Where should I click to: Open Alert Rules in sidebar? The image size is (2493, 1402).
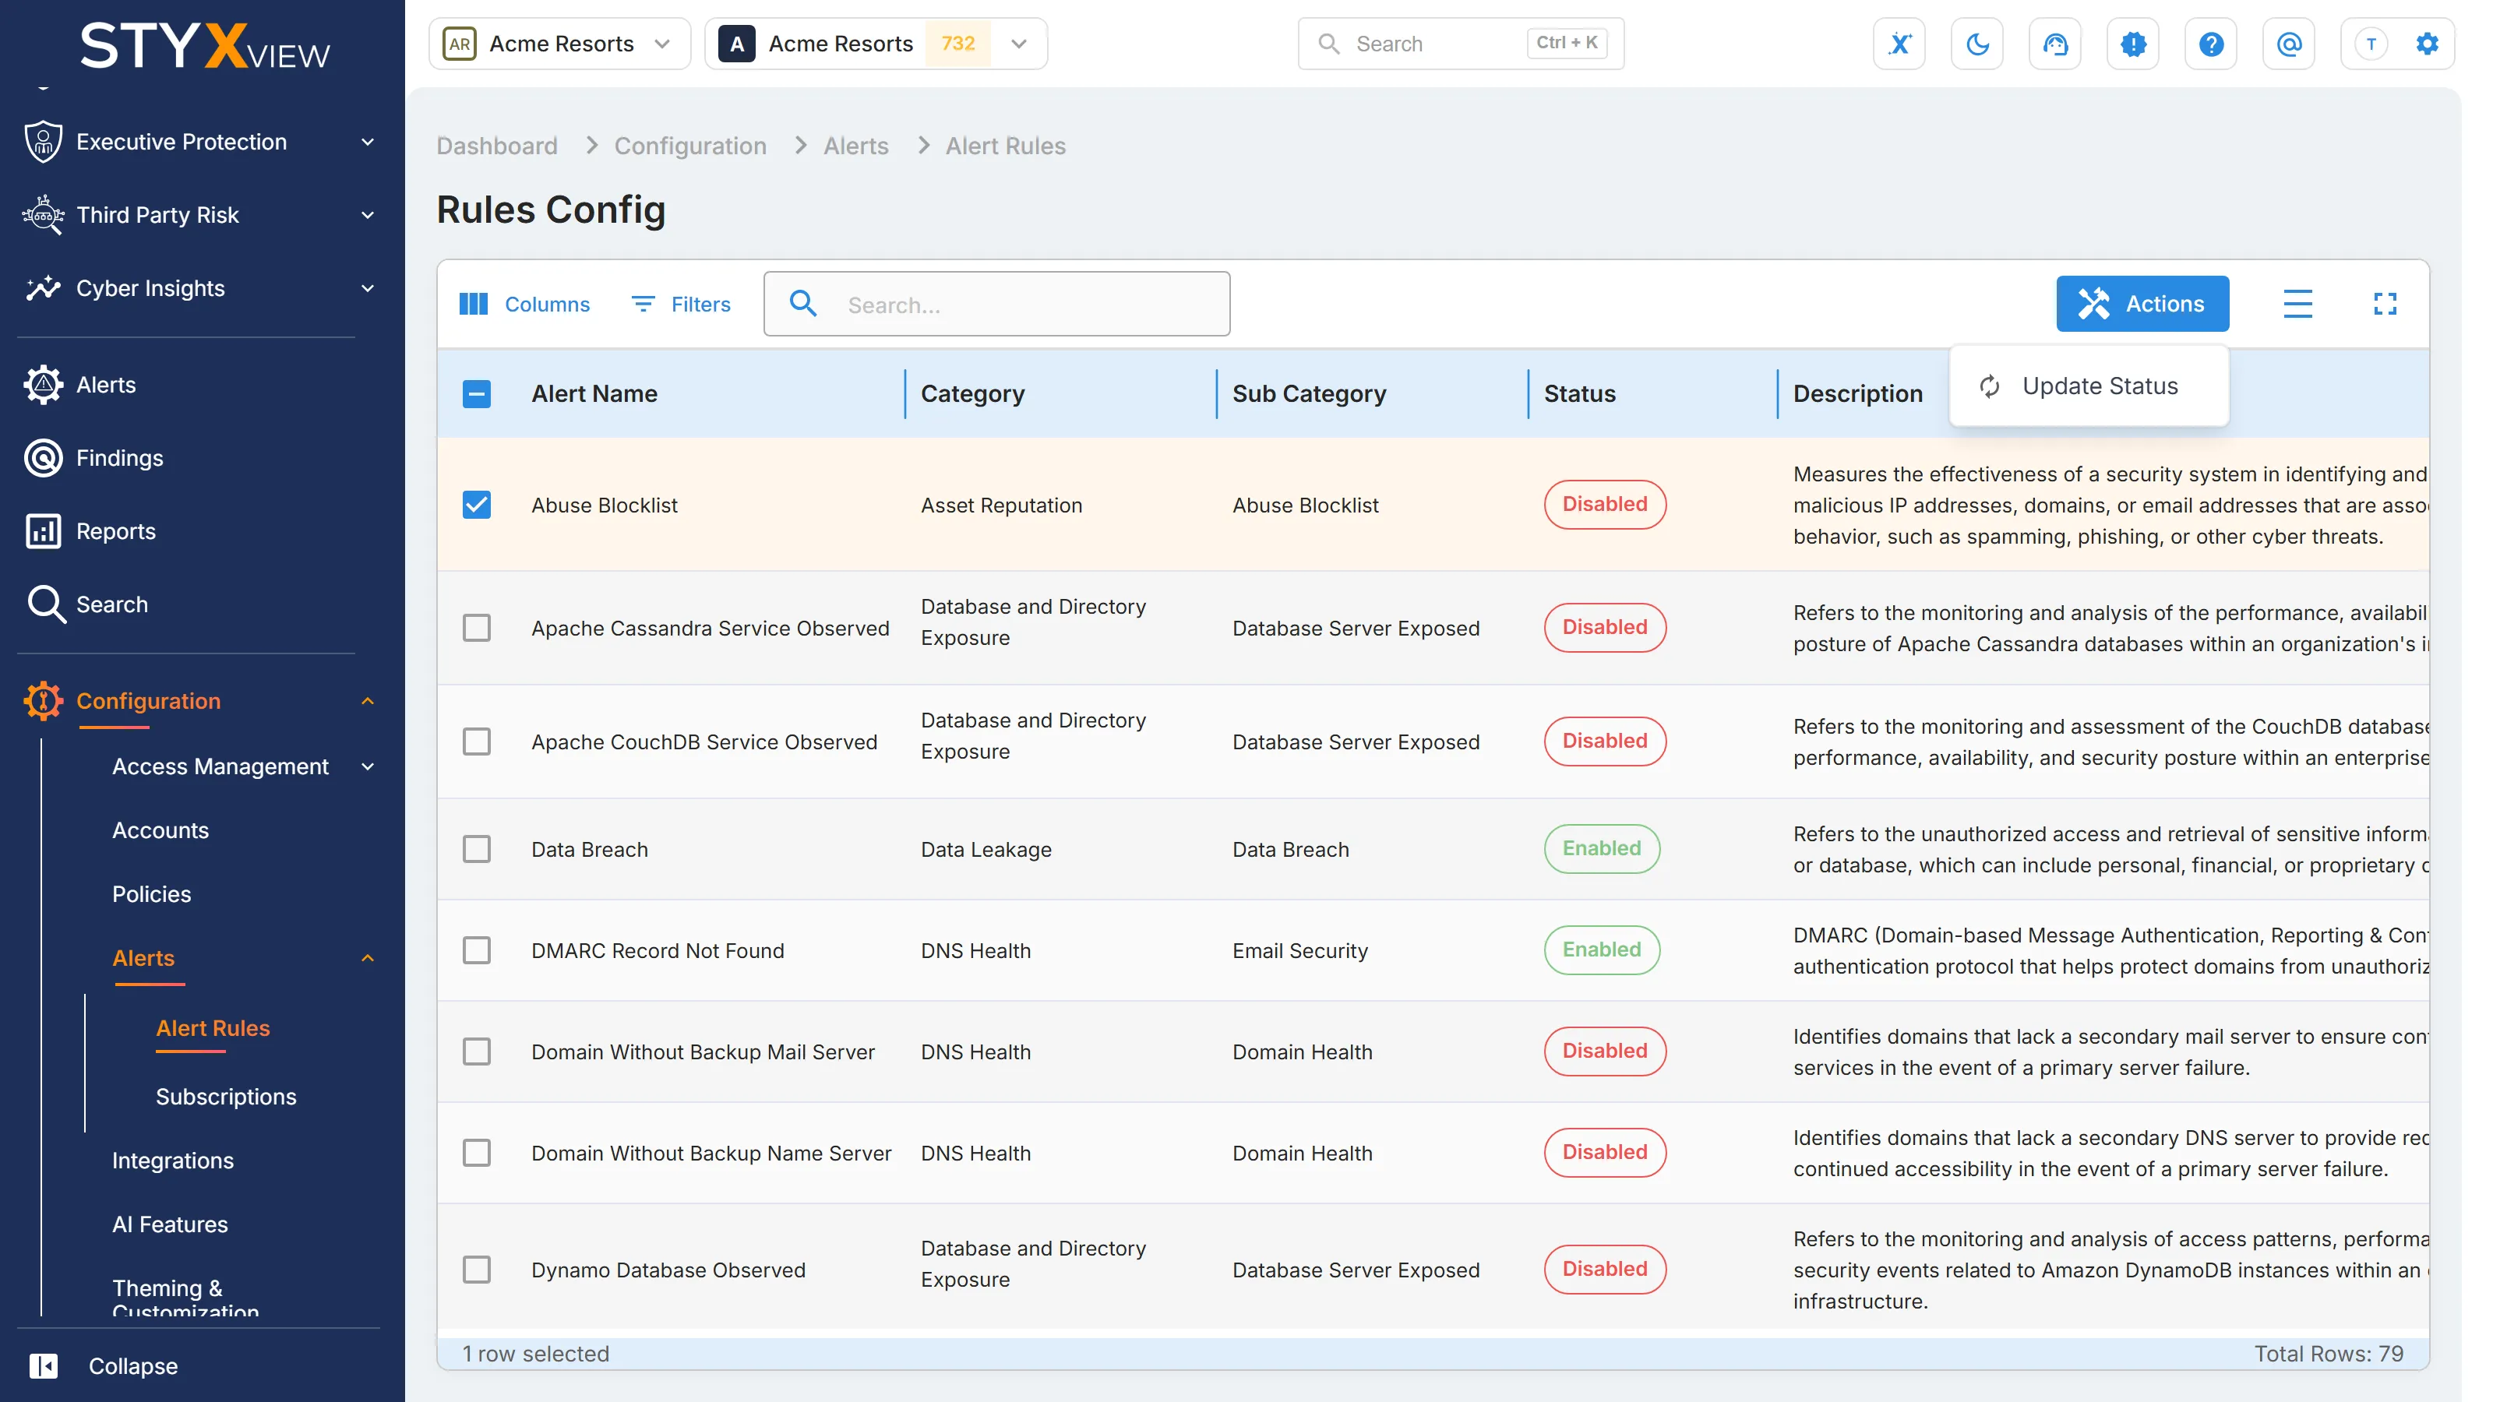point(212,1028)
